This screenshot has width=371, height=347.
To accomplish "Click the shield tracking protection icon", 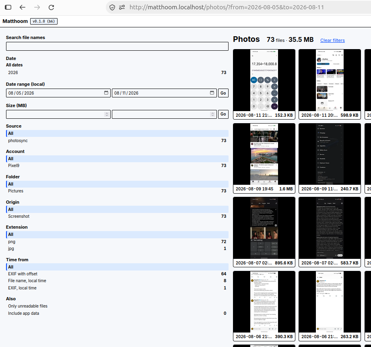I will (112, 8).
